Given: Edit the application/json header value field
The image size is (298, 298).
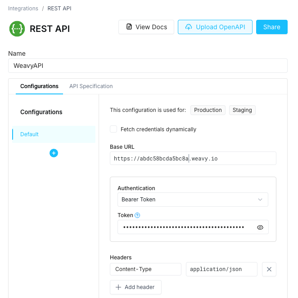Looking at the screenshot, I should coord(221,269).
